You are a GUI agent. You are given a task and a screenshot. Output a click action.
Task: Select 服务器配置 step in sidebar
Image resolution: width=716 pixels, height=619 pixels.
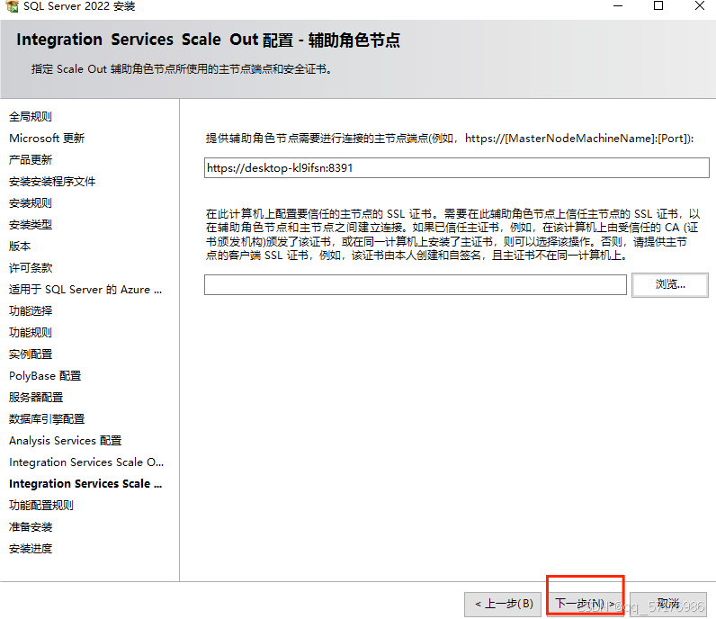(36, 398)
